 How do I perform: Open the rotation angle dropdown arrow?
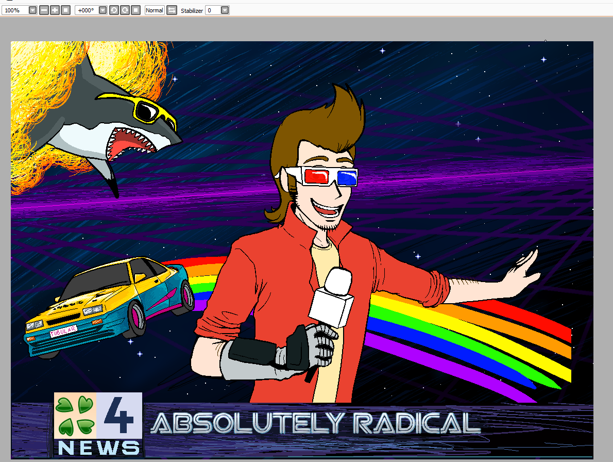coord(103,10)
